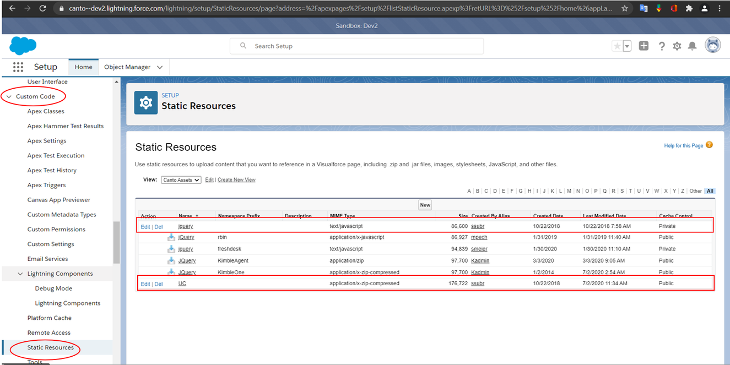
Task: Click the search magnifier icon
Action: (243, 46)
